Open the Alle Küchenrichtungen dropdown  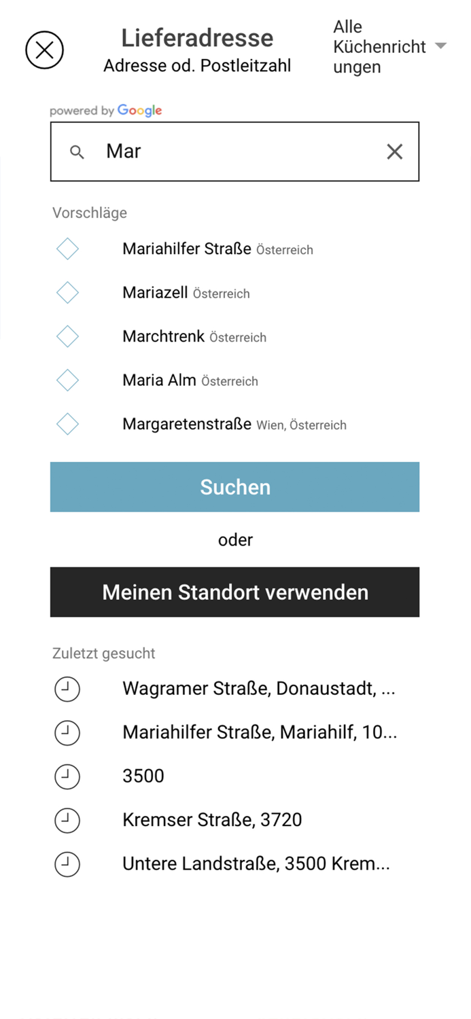tap(379, 47)
